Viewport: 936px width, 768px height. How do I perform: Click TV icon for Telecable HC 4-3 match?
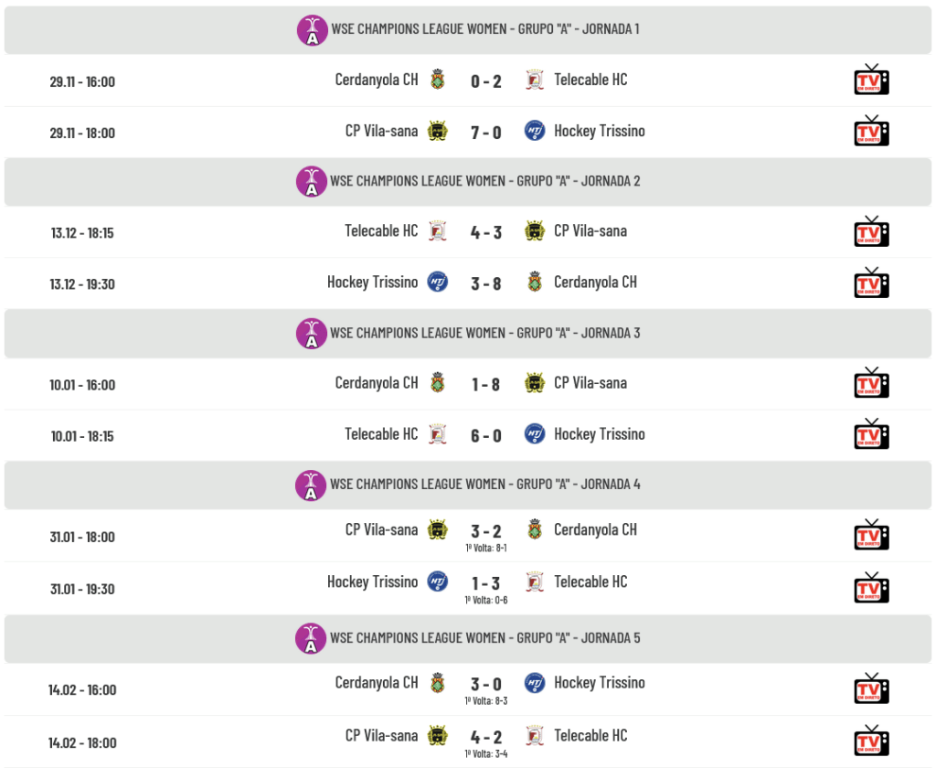click(870, 232)
